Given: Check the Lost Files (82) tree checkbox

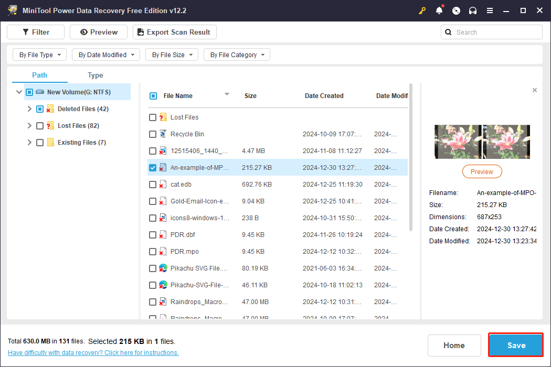Looking at the screenshot, I should pyautogui.click(x=40, y=126).
